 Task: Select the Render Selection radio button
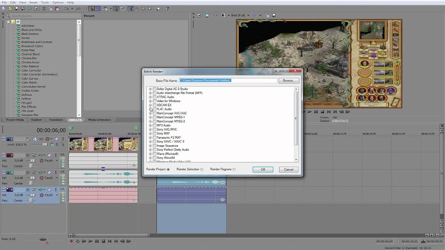(202, 169)
